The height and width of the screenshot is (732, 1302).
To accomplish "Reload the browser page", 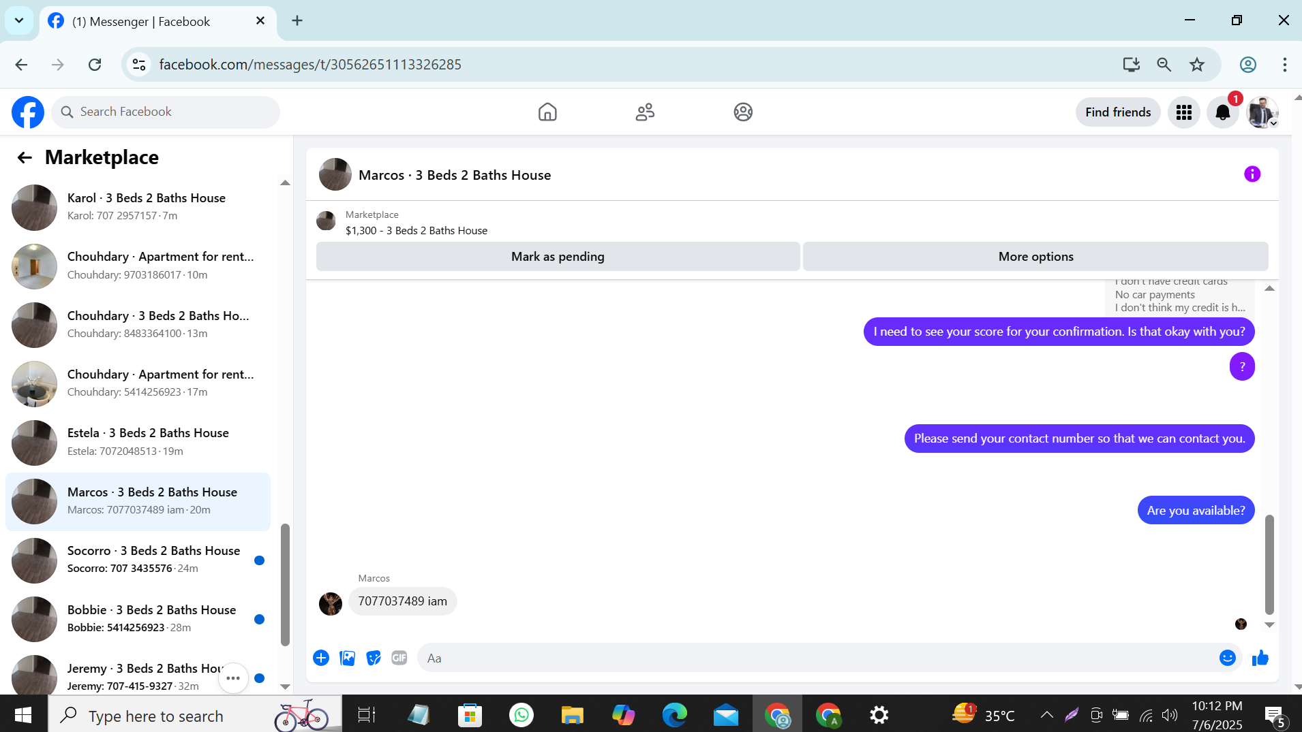I will coord(95,65).
